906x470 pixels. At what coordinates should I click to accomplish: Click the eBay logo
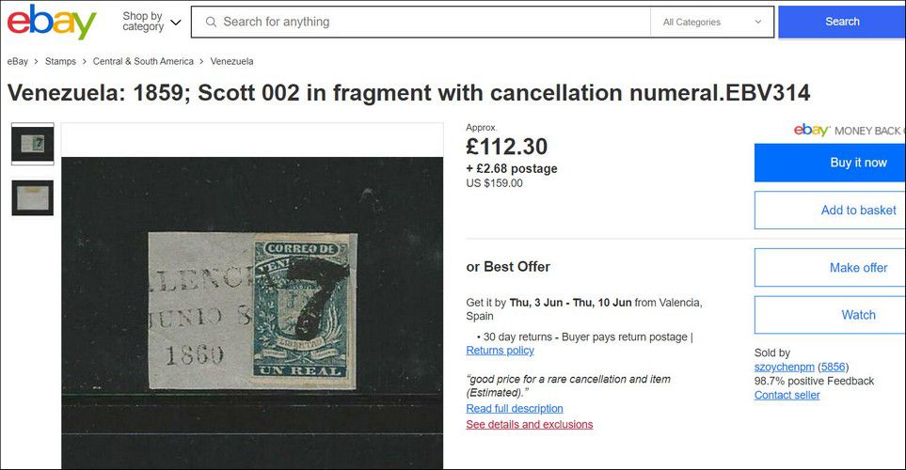(52, 22)
